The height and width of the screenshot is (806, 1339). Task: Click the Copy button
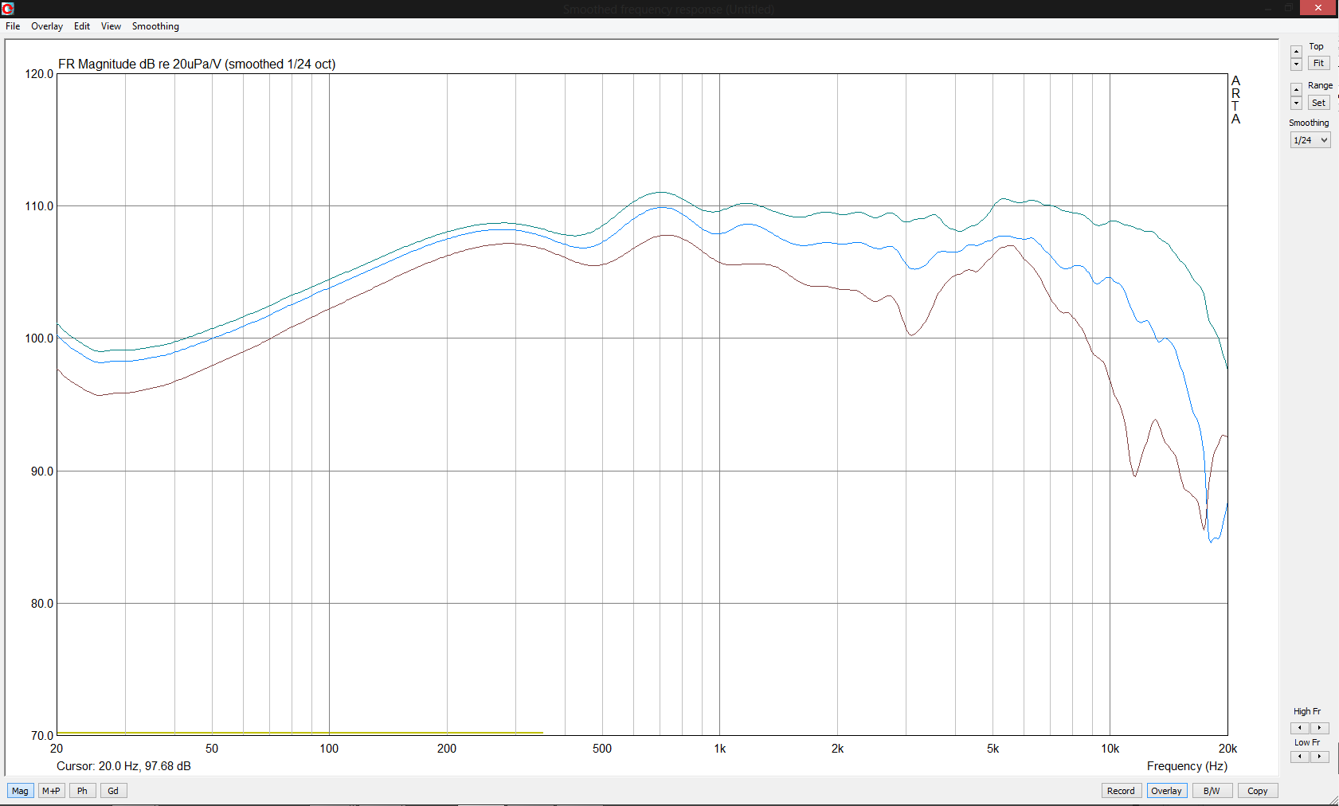(1257, 791)
